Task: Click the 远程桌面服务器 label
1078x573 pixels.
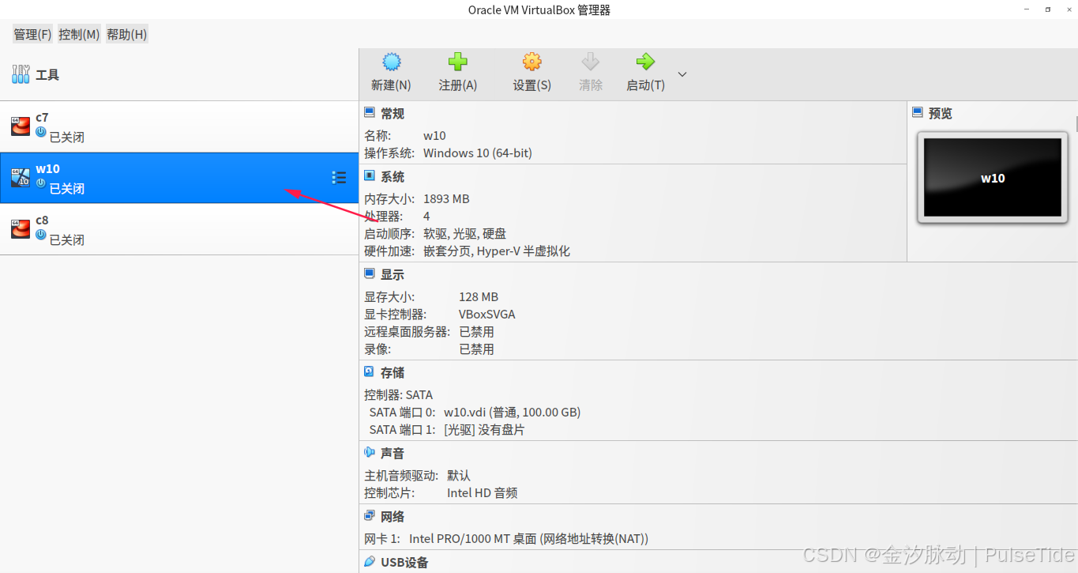Action: (x=407, y=331)
